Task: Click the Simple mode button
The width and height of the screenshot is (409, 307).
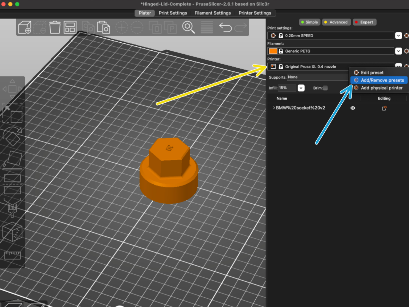Action: coord(309,22)
